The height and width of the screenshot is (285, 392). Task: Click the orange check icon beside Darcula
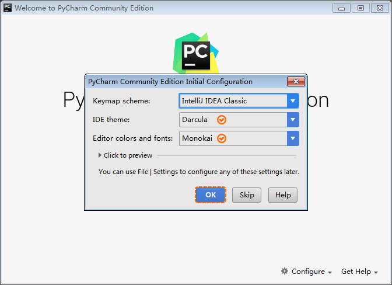[222, 120]
